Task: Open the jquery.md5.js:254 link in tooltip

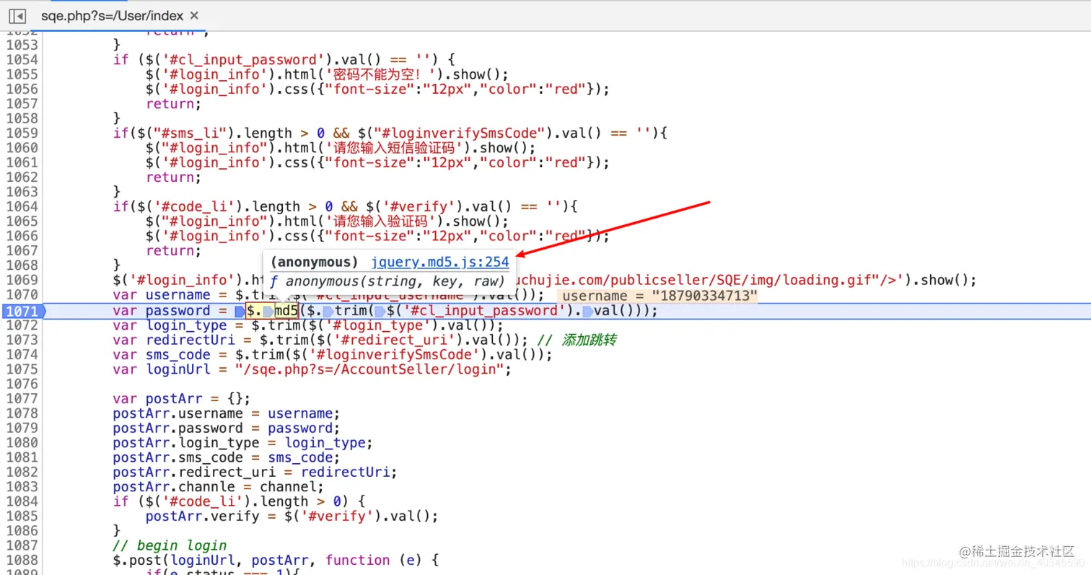Action: tap(440, 263)
